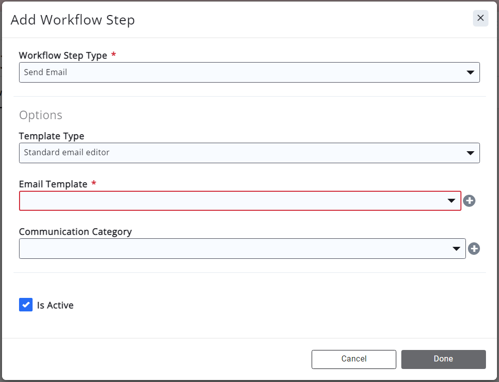Click the Workflow Step Type dropdown arrow

pyautogui.click(x=470, y=73)
